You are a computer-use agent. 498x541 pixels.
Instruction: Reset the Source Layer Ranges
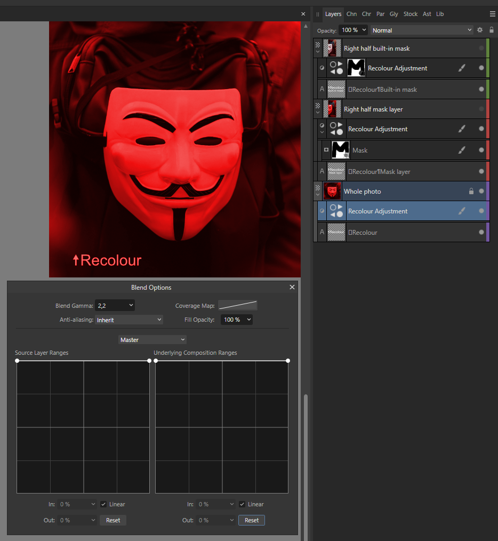click(x=113, y=520)
